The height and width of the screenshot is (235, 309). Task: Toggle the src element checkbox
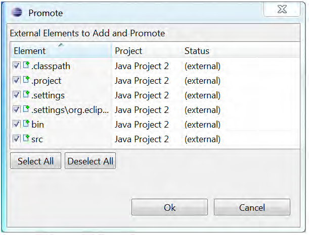tap(17, 139)
